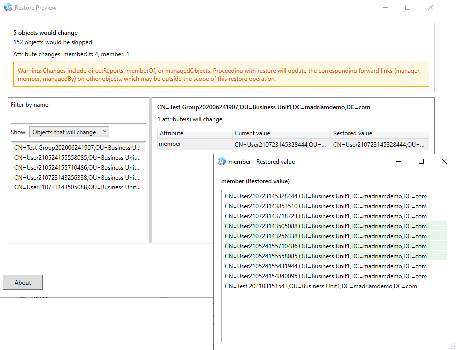Minimize the member Restored value dialog

(x=398, y=161)
